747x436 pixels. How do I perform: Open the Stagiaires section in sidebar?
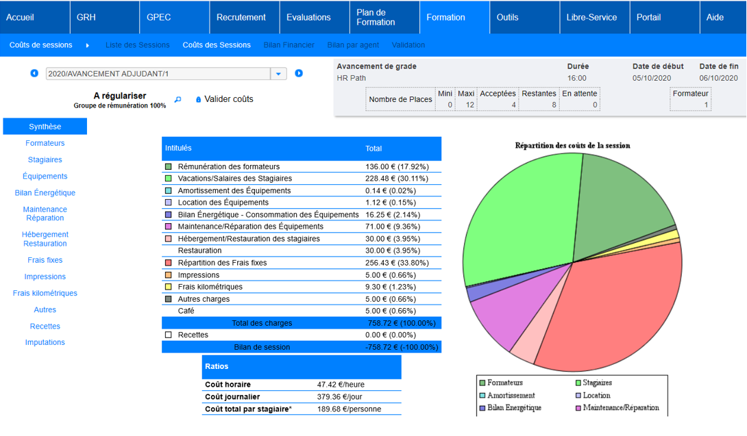click(x=45, y=159)
